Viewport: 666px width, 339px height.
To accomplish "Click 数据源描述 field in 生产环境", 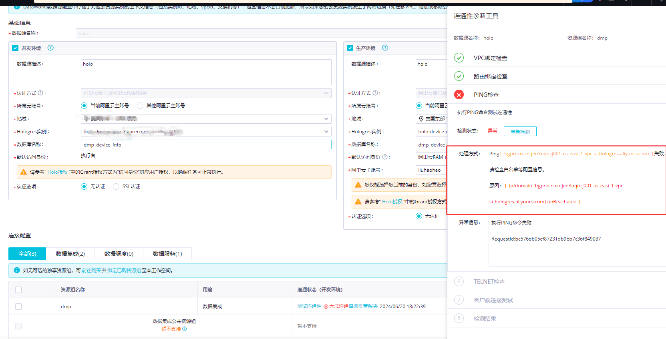I will pos(432,72).
